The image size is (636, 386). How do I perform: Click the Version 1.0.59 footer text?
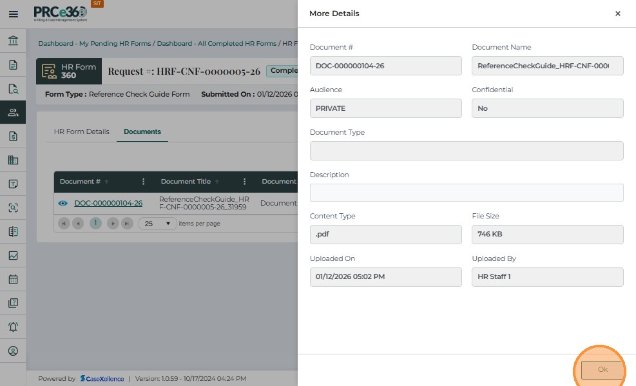coord(191,379)
